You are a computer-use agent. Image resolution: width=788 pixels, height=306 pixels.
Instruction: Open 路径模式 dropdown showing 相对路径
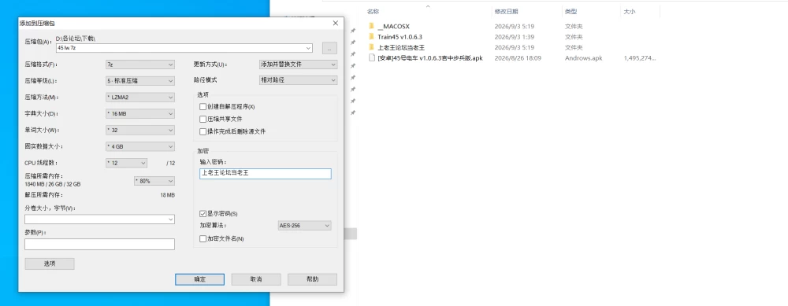[x=298, y=79]
